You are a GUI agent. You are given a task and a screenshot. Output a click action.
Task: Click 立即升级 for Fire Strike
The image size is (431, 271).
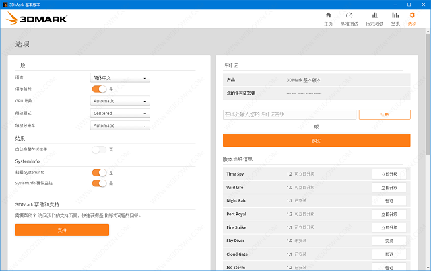click(x=389, y=227)
